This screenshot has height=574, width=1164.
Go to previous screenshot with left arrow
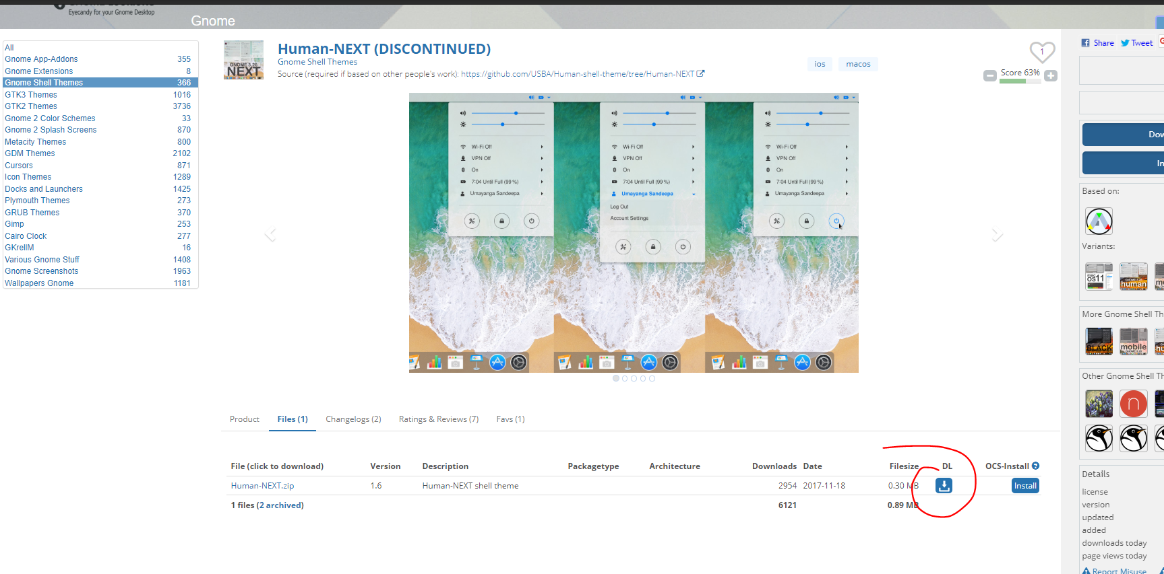[x=270, y=235]
